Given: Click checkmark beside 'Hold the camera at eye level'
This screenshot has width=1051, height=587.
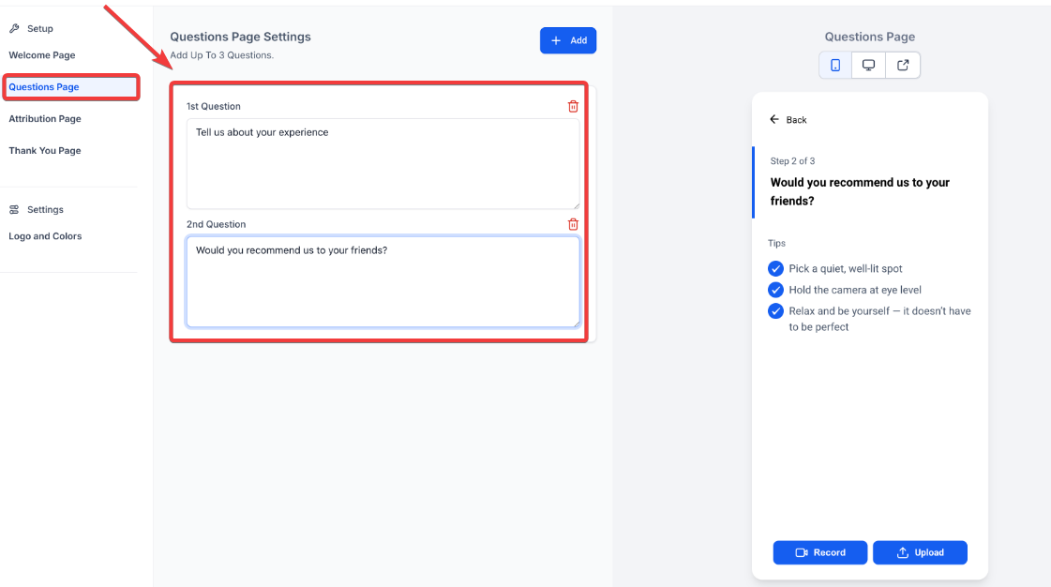Looking at the screenshot, I should pos(775,290).
